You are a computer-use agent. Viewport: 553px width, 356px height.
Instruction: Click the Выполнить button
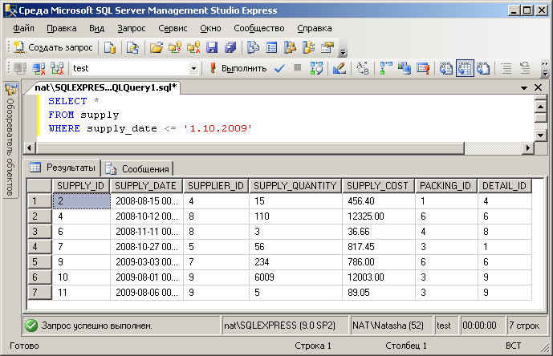pyautogui.click(x=238, y=68)
